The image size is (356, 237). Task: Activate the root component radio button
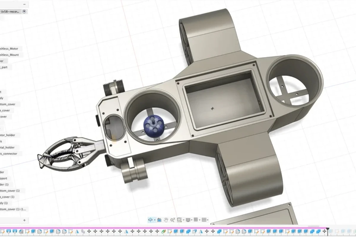(24, 12)
